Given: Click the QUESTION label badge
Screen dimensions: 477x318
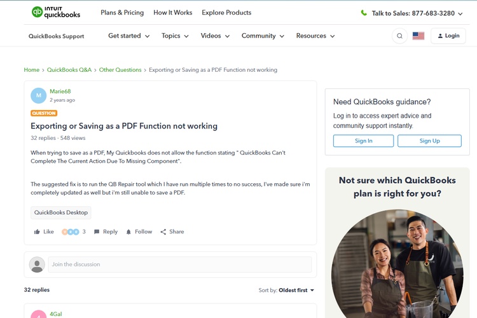Looking at the screenshot, I should point(44,113).
